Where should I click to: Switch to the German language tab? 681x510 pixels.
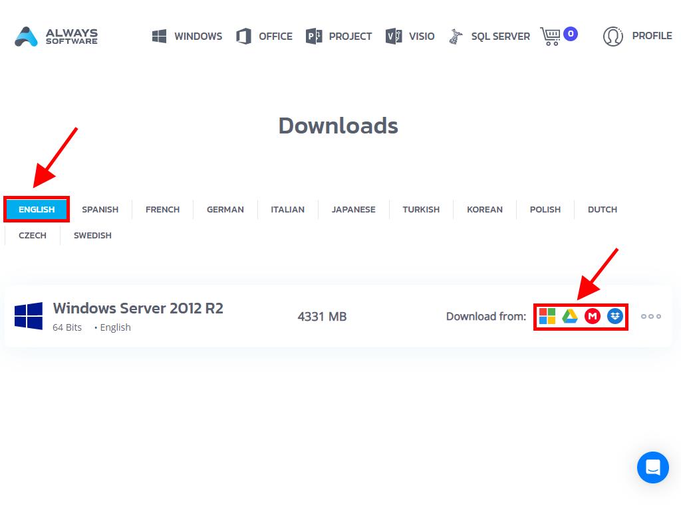click(x=225, y=209)
